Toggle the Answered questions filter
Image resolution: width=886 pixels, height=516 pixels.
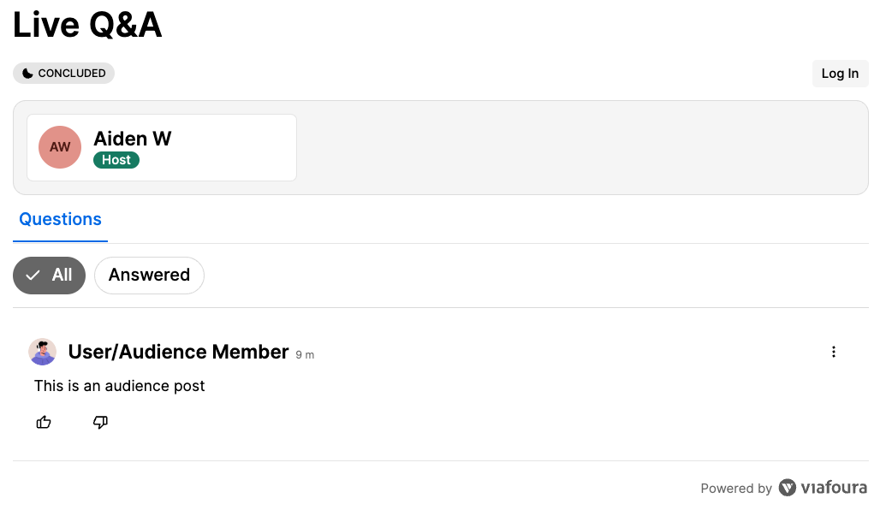point(149,276)
